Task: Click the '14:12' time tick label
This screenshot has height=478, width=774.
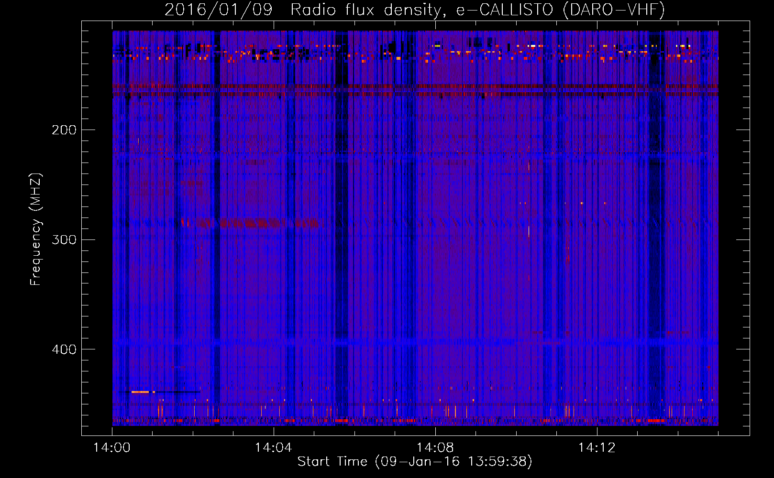Action: [x=597, y=447]
